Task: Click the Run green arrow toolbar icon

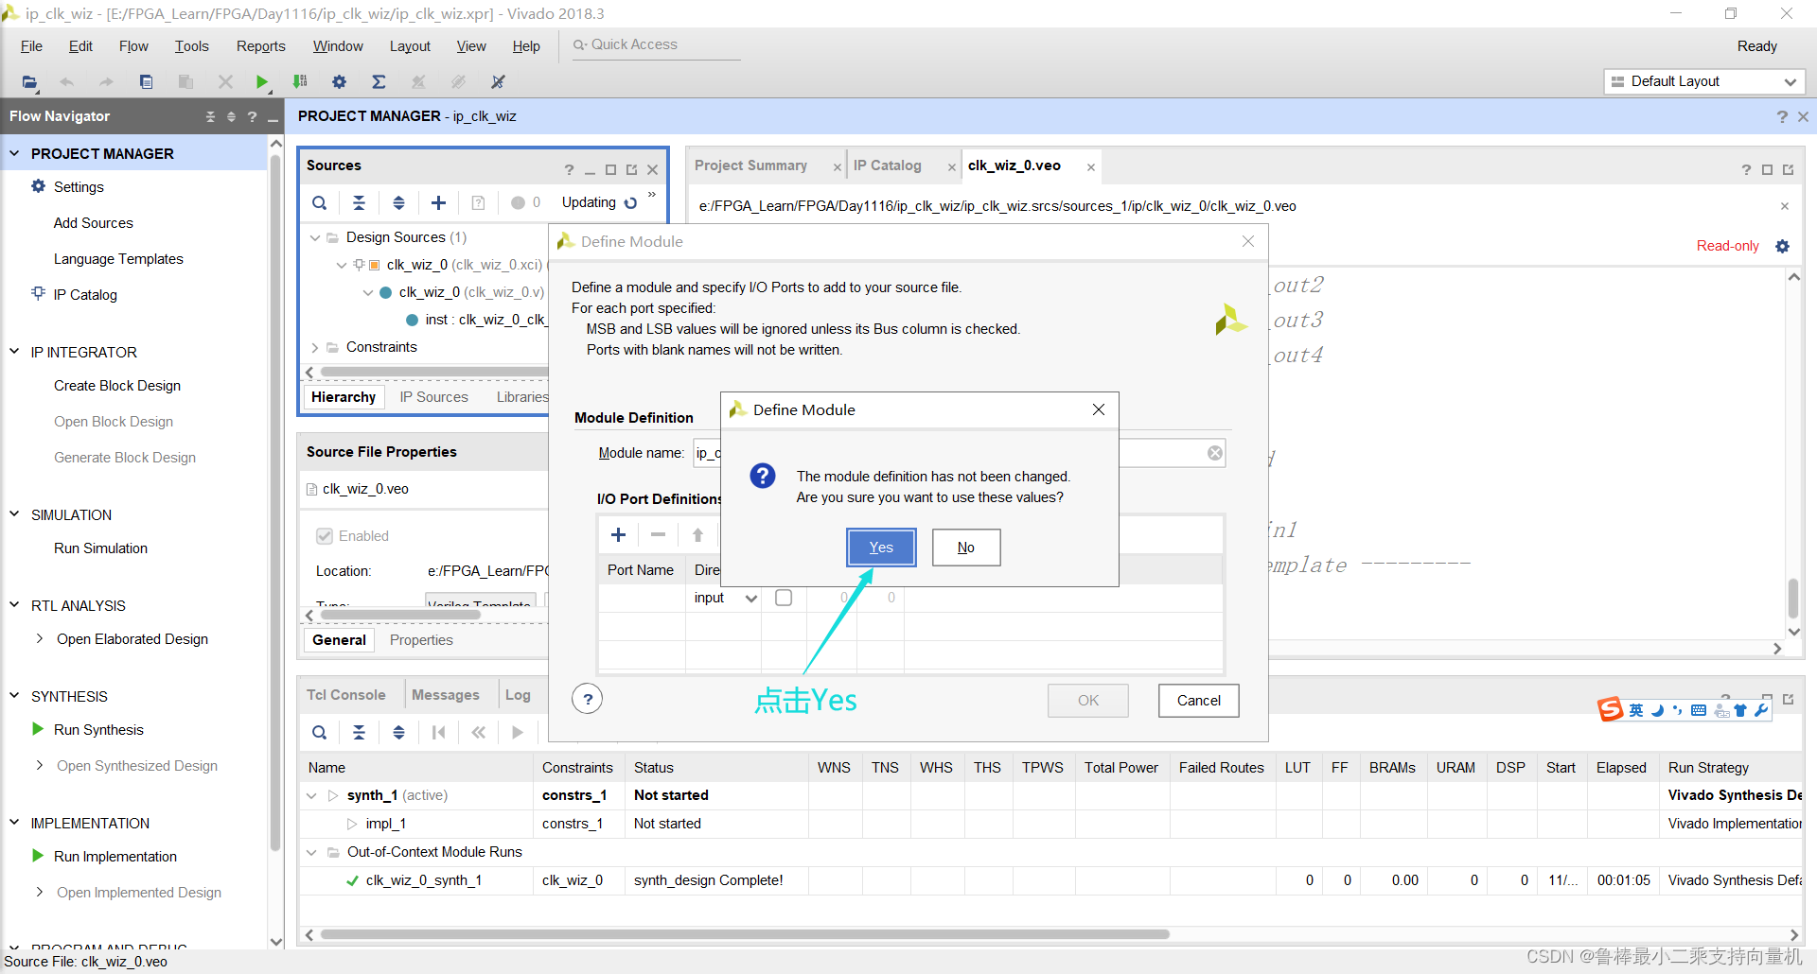Action: [x=262, y=82]
